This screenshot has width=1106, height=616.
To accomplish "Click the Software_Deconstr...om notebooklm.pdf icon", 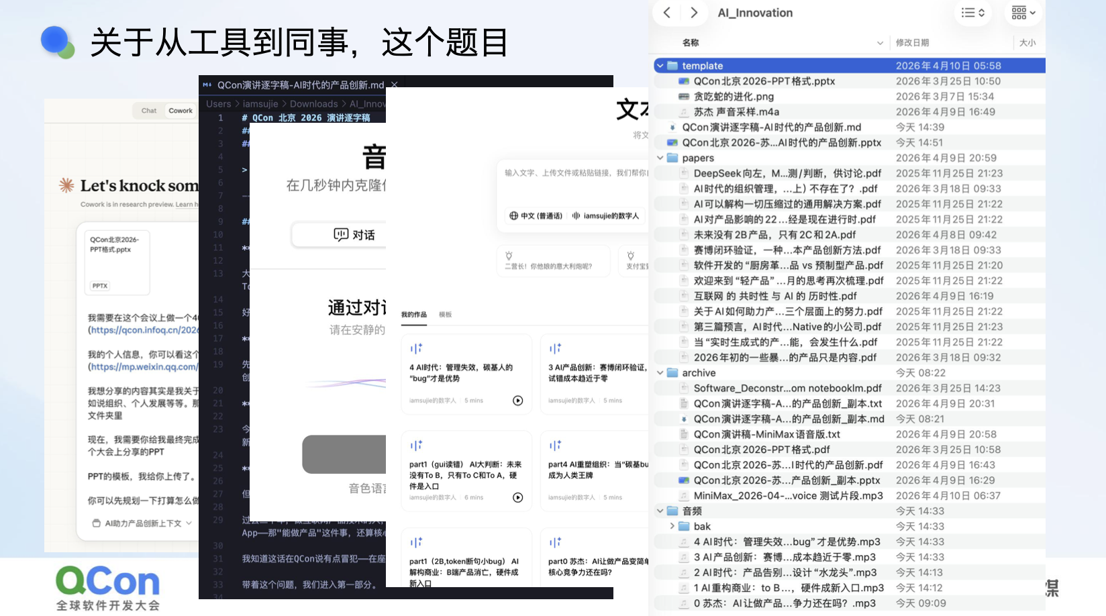I will tap(684, 389).
